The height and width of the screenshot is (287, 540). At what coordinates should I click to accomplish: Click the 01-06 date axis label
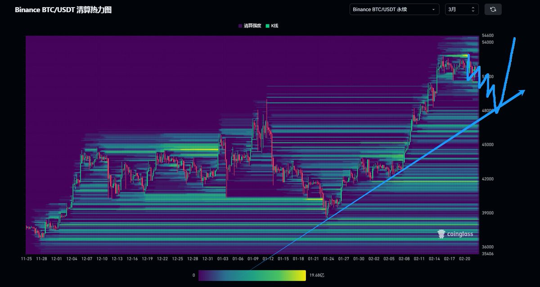[x=238, y=259]
